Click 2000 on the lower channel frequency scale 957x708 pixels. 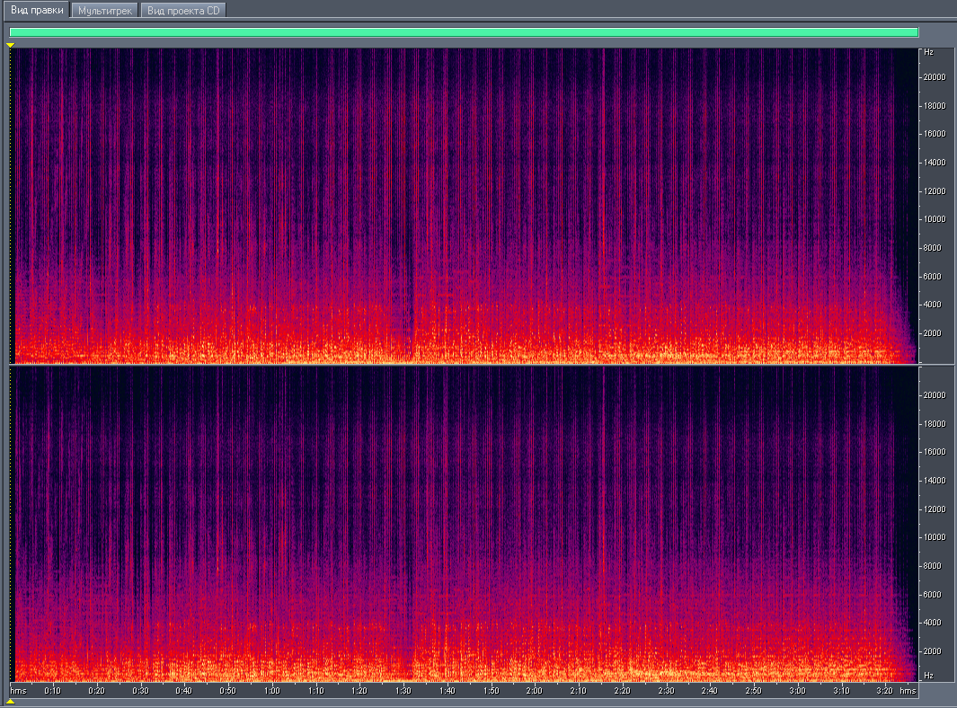(933, 650)
